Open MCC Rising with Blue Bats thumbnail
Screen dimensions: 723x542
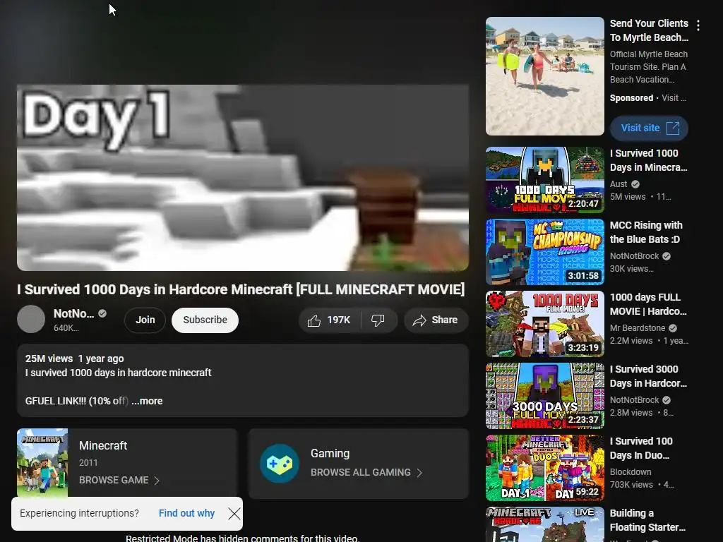coord(544,252)
